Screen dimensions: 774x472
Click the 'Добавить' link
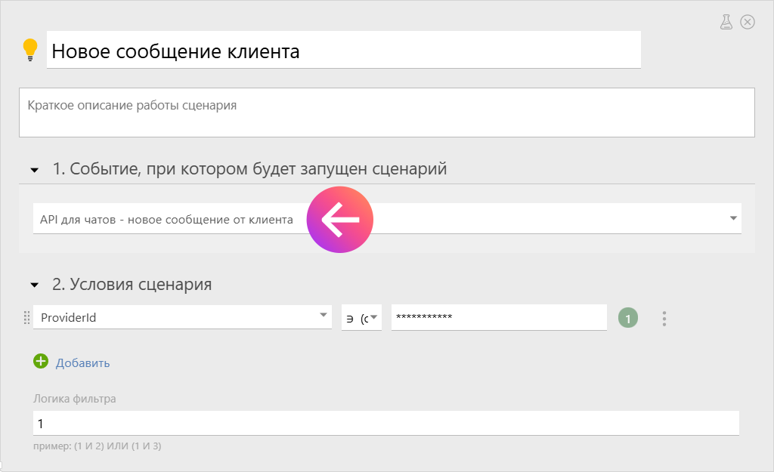[x=82, y=363]
